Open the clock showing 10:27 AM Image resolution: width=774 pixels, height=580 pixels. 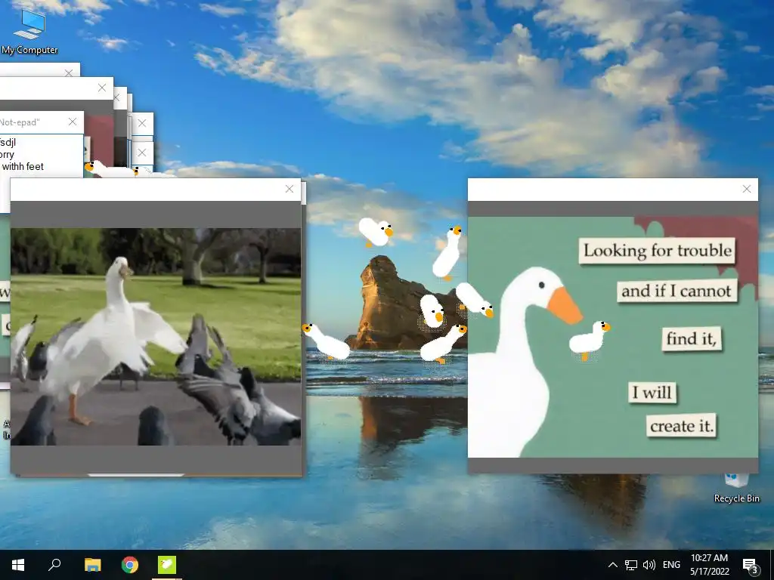pos(709,565)
